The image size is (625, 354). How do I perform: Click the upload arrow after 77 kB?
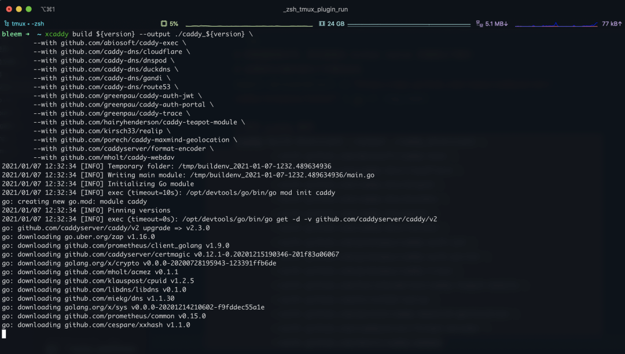(619, 24)
